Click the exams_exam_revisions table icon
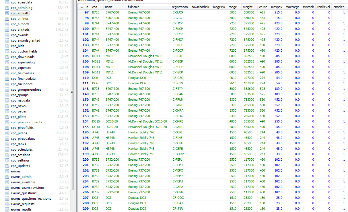The width and height of the screenshot is (348, 212). (x=7, y=188)
